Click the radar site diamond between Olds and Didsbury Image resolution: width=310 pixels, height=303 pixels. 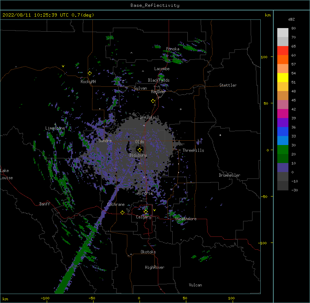click(x=140, y=150)
